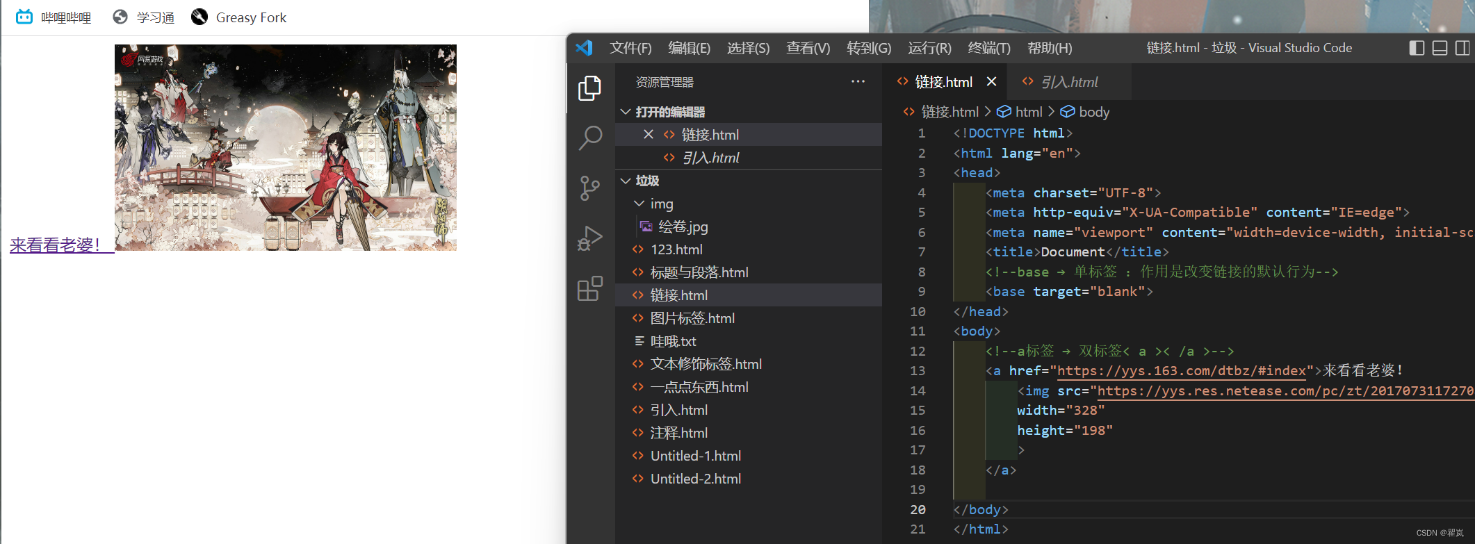Select the 链接.html editor tab

pyautogui.click(x=943, y=82)
